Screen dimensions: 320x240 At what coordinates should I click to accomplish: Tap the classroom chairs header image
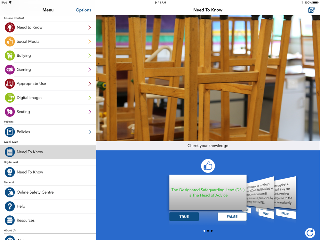pos(208,78)
